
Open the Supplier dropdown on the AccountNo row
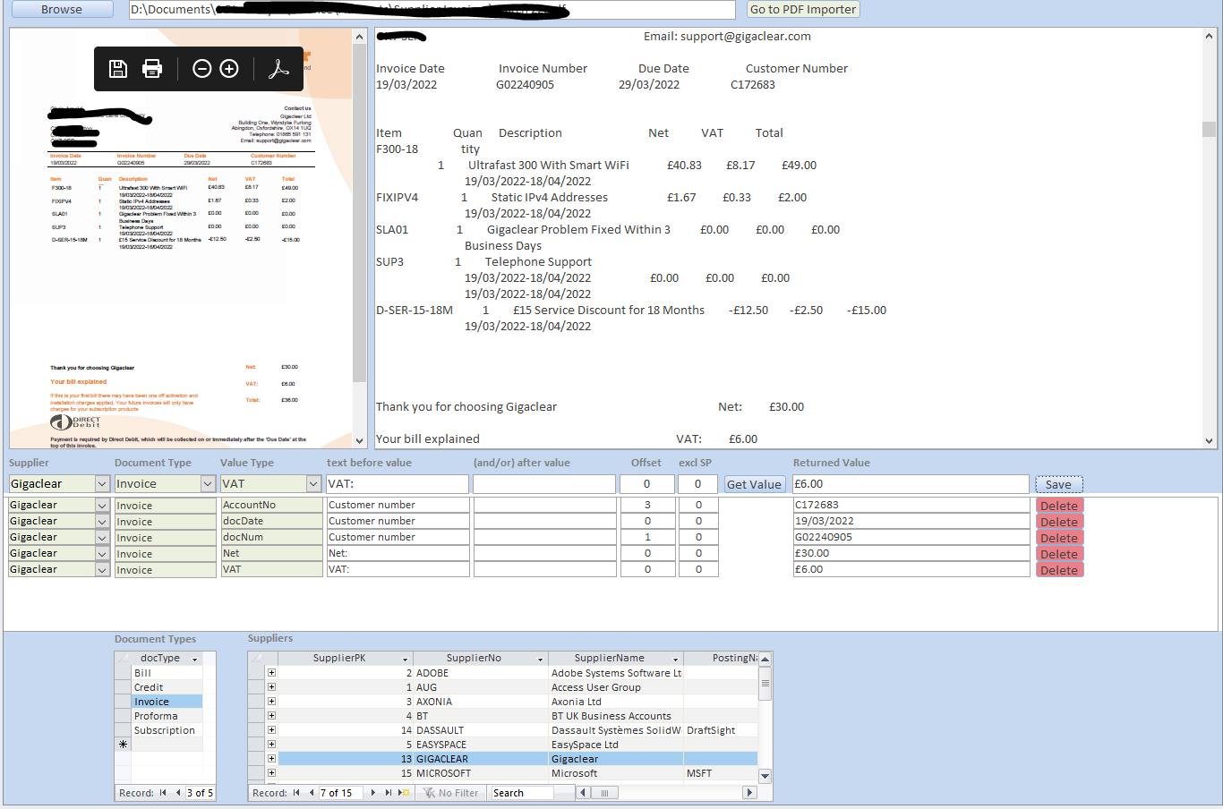pyautogui.click(x=102, y=506)
